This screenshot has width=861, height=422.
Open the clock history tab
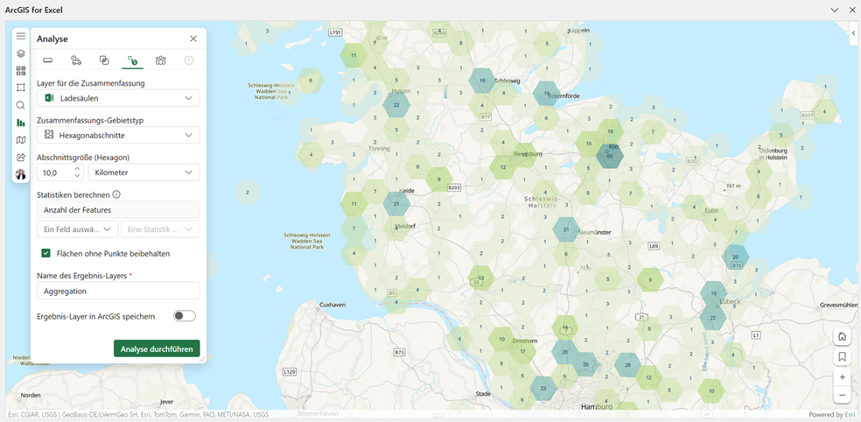click(x=189, y=60)
